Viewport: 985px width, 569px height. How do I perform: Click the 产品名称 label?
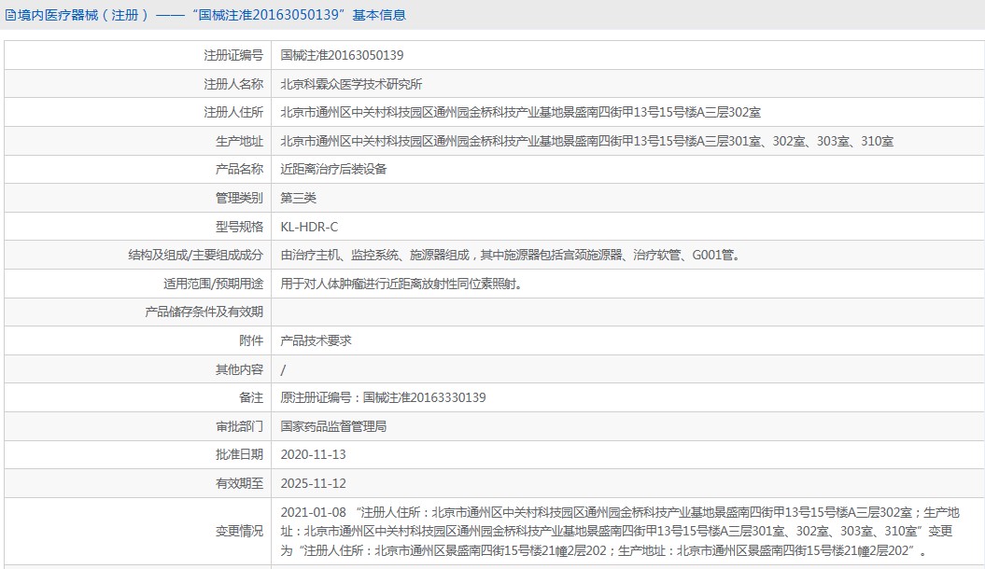(x=239, y=170)
